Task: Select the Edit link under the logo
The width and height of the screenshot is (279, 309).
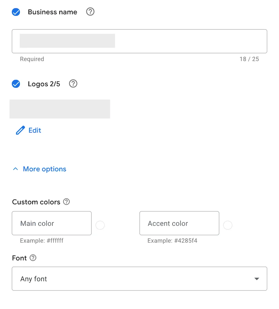Action: 34,130
